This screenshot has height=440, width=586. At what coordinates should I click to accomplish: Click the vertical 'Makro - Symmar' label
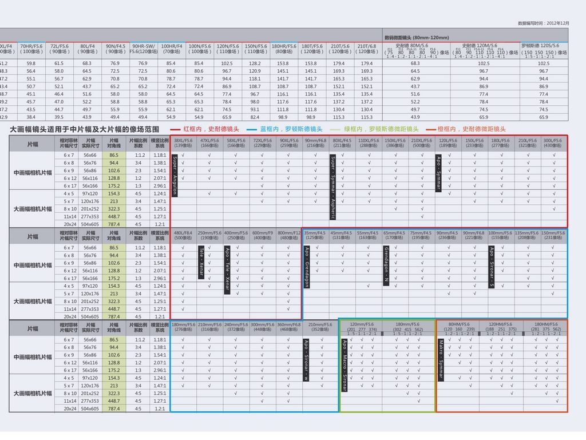[441, 359]
